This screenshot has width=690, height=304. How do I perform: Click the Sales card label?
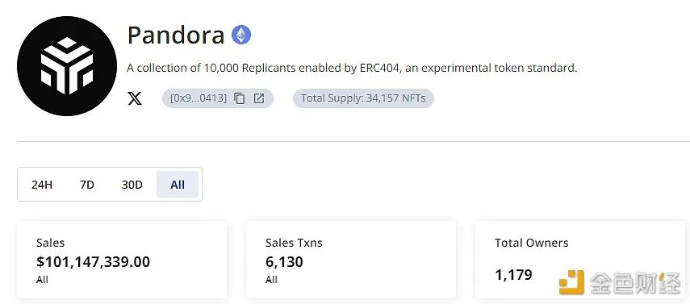point(50,243)
